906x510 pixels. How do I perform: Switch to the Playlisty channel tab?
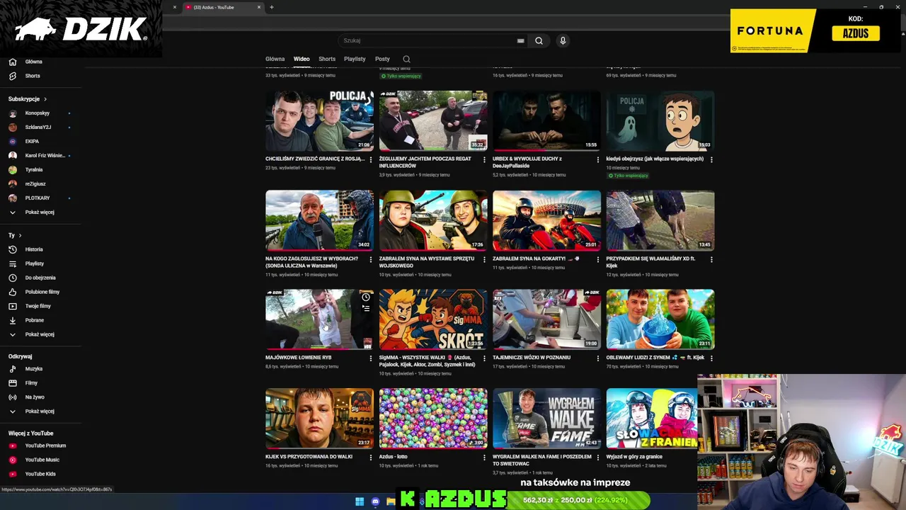(355, 59)
